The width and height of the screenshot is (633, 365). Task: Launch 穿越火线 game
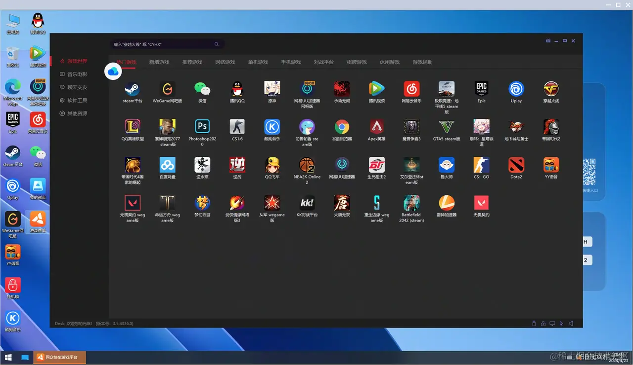(x=551, y=89)
